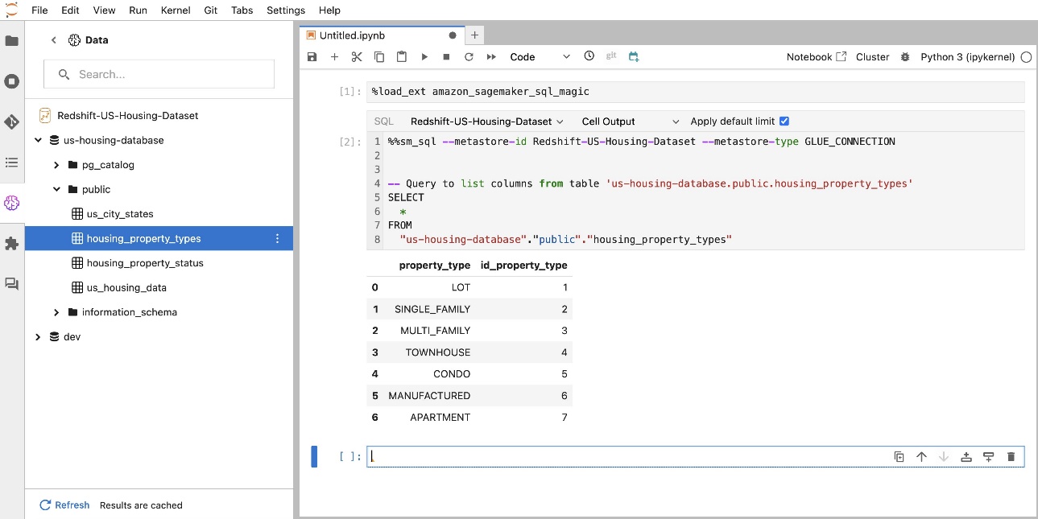Image resolution: width=1038 pixels, height=519 pixels.
Task: Open options menu for housing_property_types
Action: 278,239
